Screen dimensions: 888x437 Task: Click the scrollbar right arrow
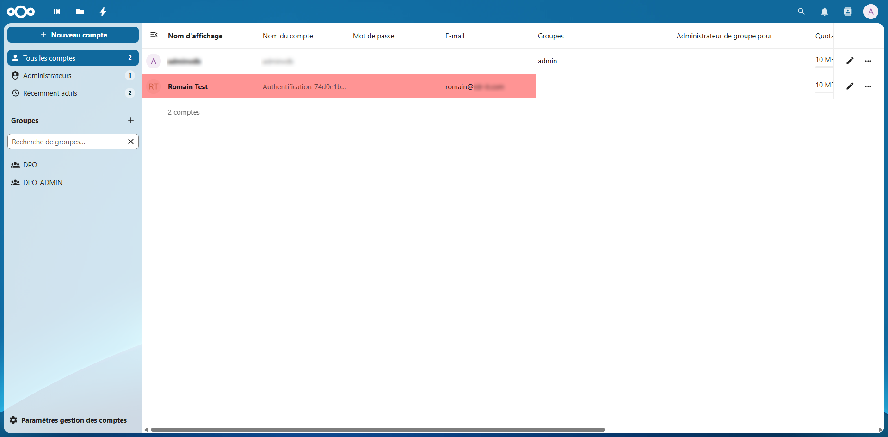tap(881, 430)
